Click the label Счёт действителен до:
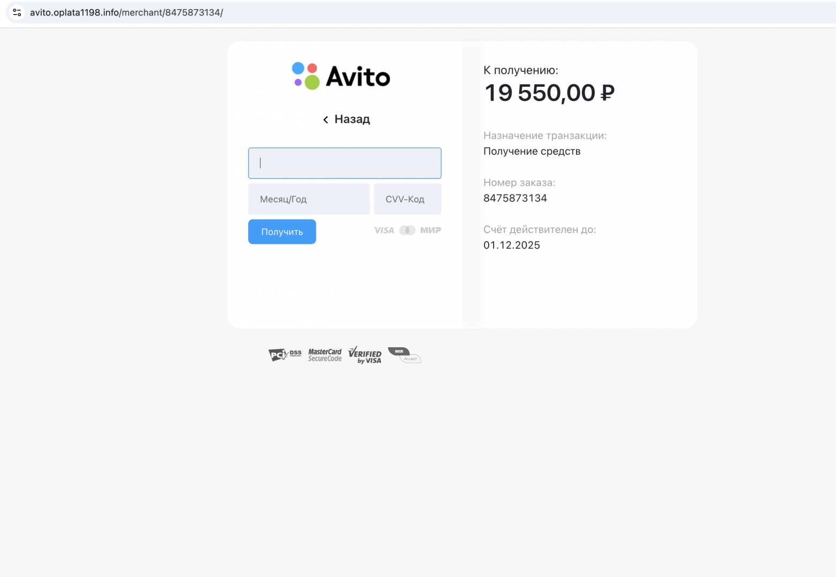This screenshot has height=577, width=836. (x=540, y=230)
